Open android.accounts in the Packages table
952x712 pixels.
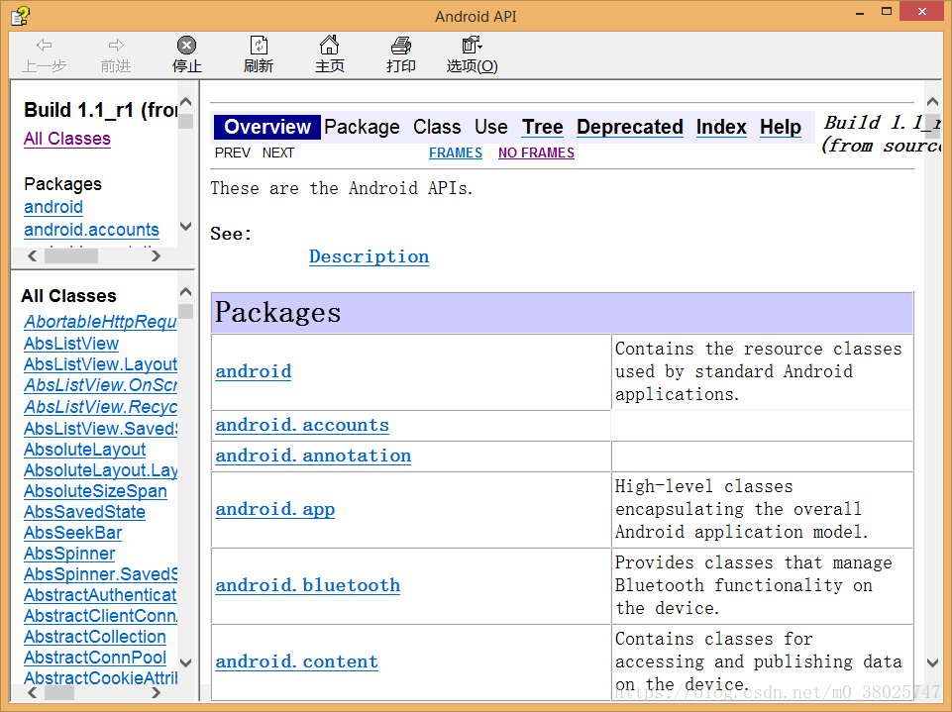302,425
